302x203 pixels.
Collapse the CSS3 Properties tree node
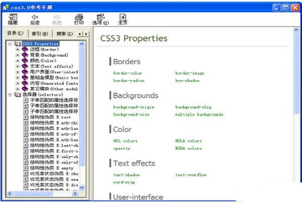(10, 44)
